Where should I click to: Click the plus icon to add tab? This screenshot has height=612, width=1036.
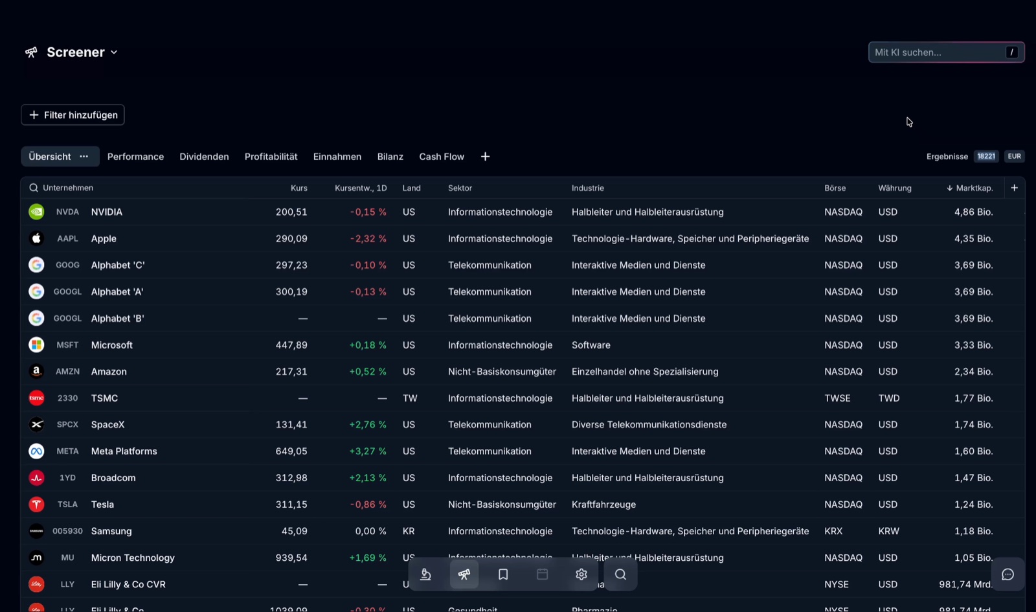pyautogui.click(x=486, y=157)
